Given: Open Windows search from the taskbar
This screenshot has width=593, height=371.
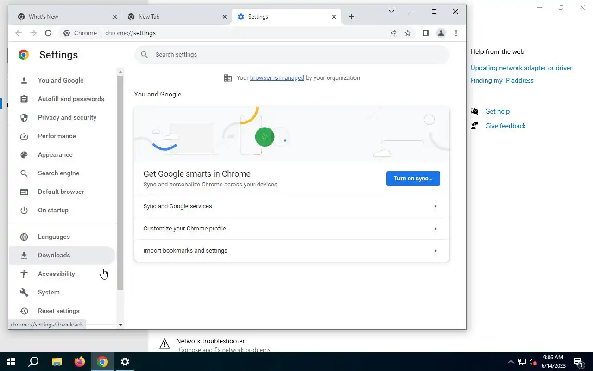Looking at the screenshot, I should (33, 362).
